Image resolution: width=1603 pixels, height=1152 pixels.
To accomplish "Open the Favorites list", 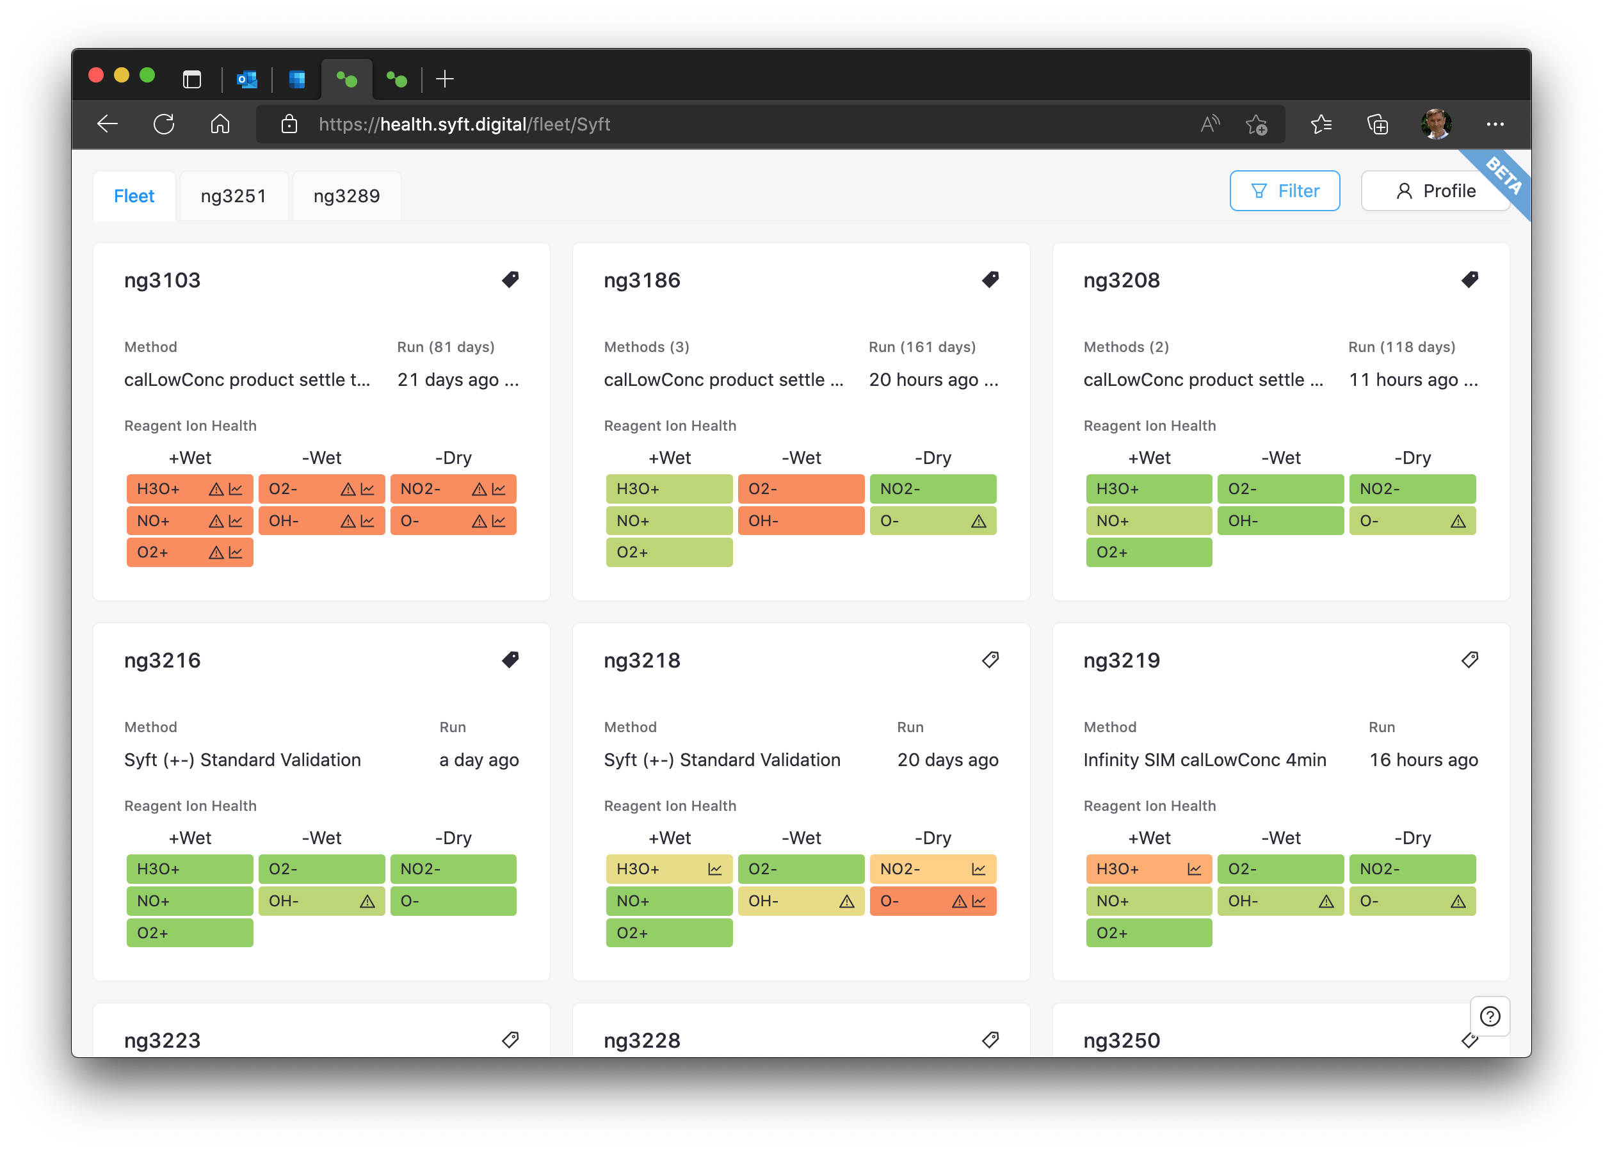I will (1321, 124).
